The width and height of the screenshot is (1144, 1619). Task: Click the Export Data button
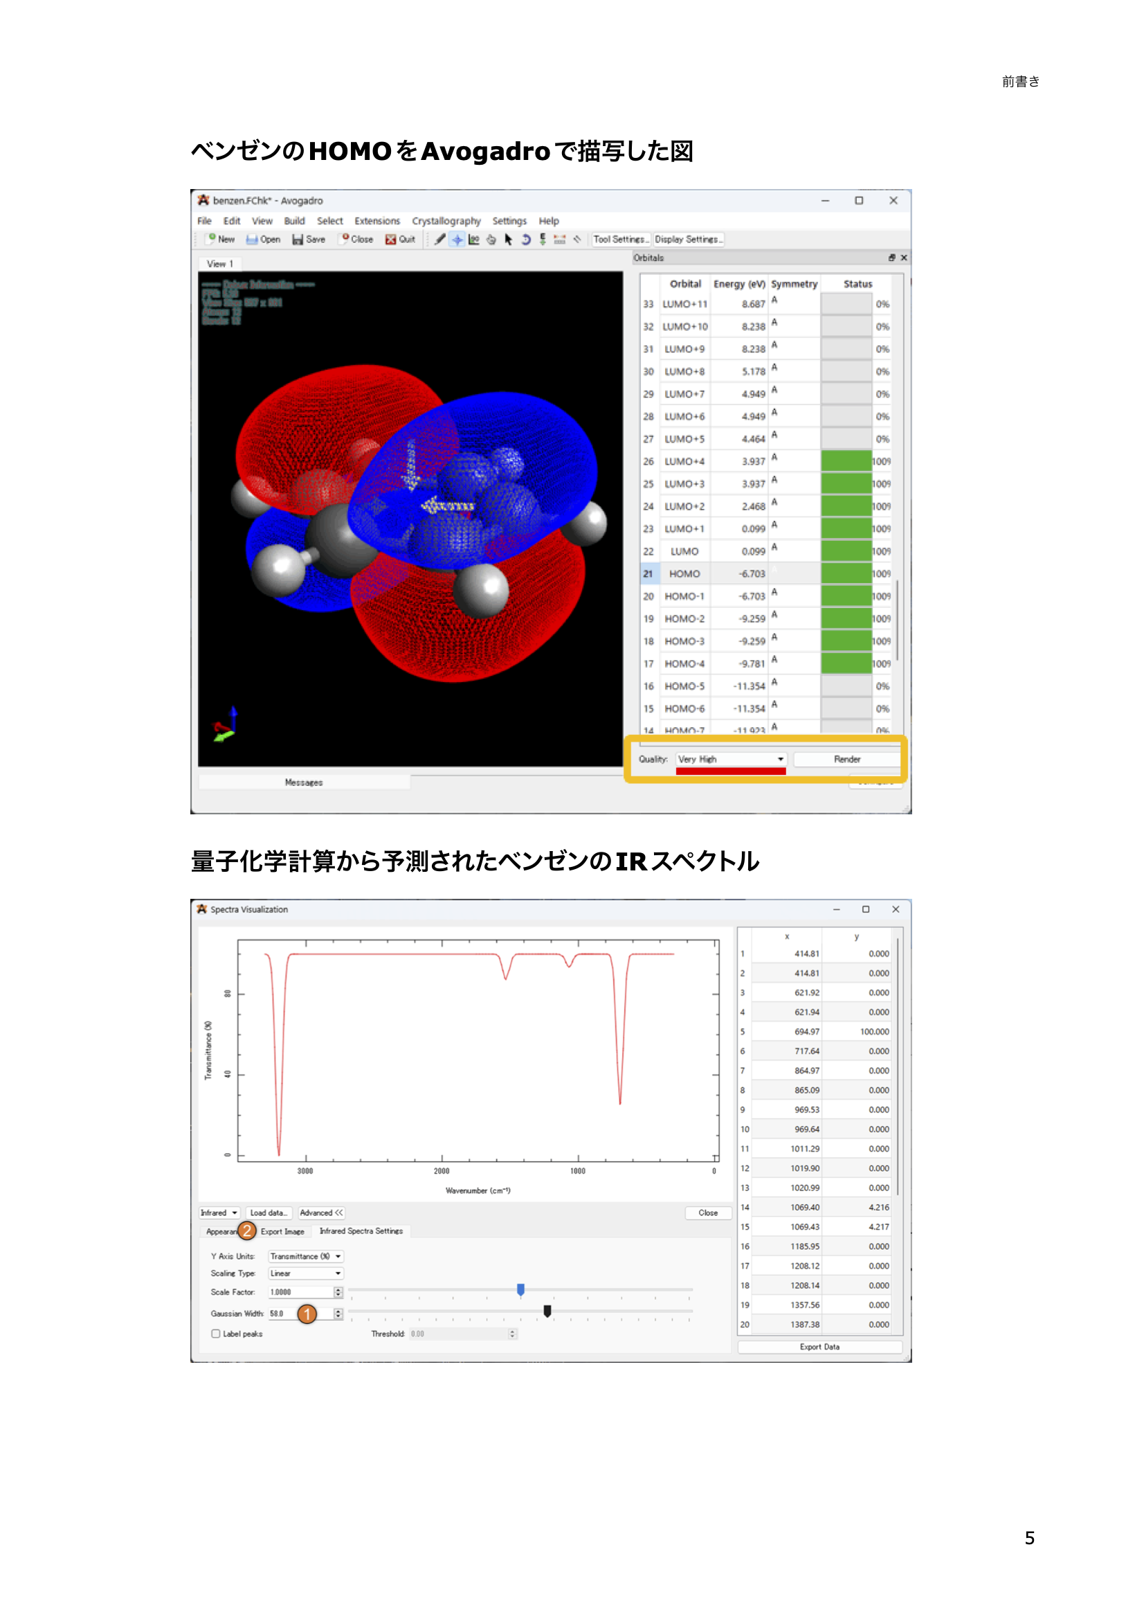point(819,1347)
